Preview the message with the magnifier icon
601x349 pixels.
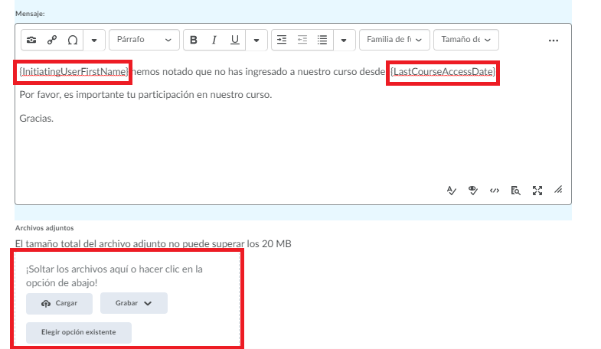[x=515, y=191]
